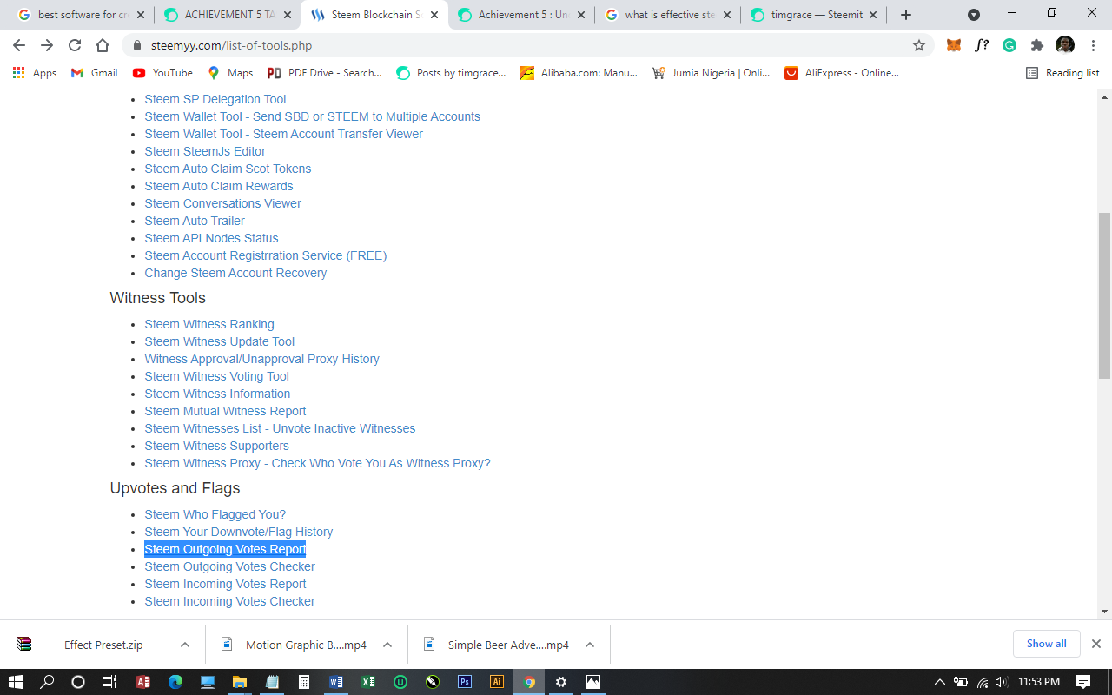Open the Grammarly extension
This screenshot has width=1112, height=695.
(1009, 44)
